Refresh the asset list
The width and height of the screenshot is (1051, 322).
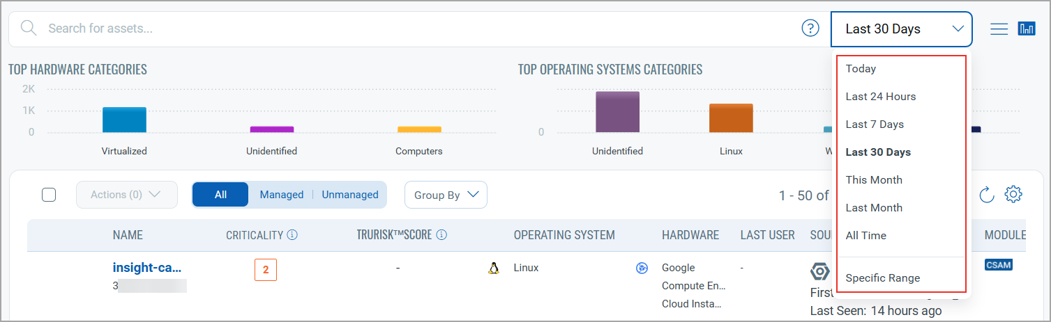coord(986,195)
